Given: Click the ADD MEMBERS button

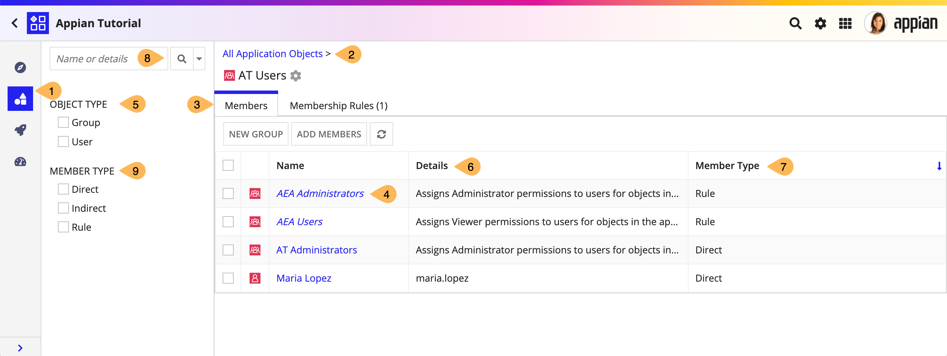Looking at the screenshot, I should click(x=329, y=134).
